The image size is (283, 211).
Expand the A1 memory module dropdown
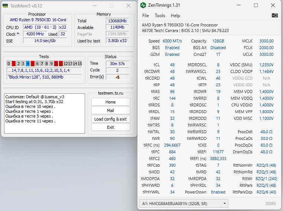[x=184, y=204]
